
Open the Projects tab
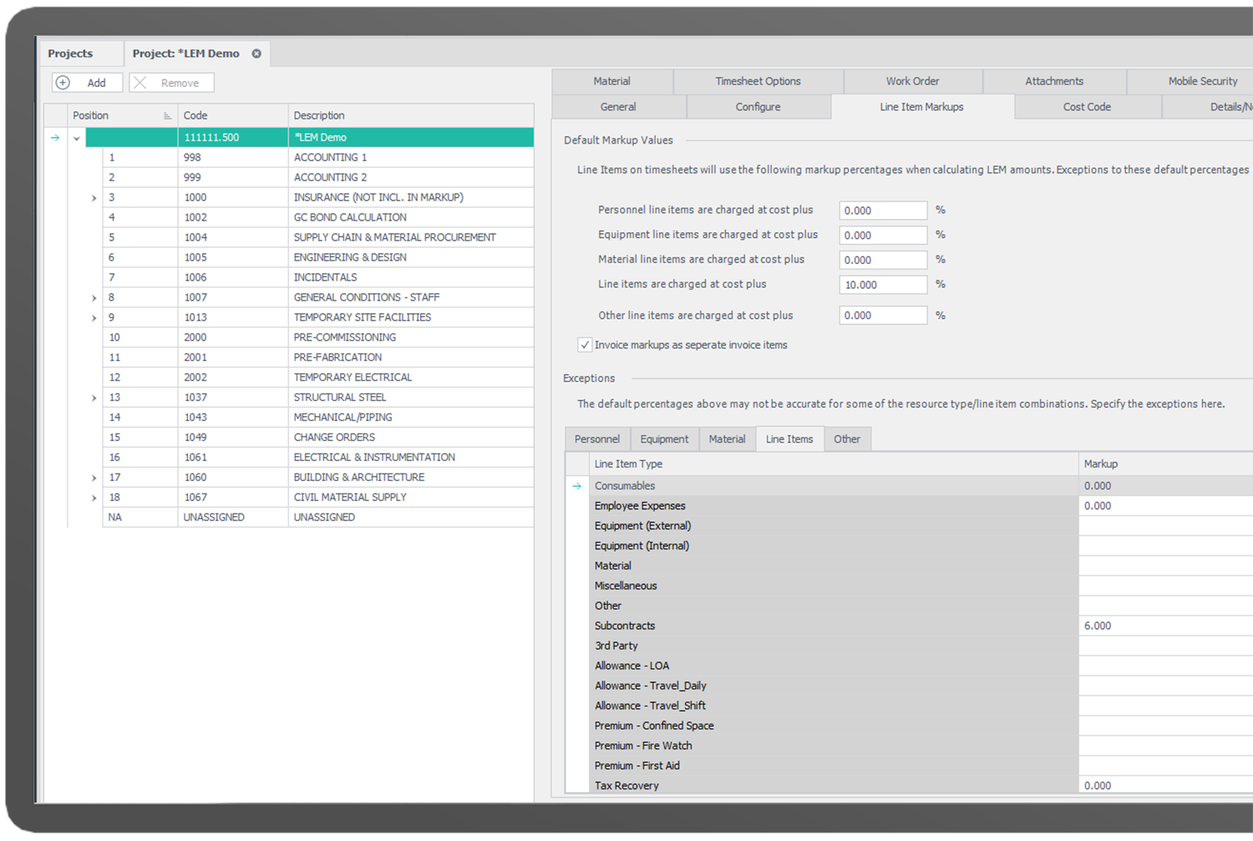[70, 53]
